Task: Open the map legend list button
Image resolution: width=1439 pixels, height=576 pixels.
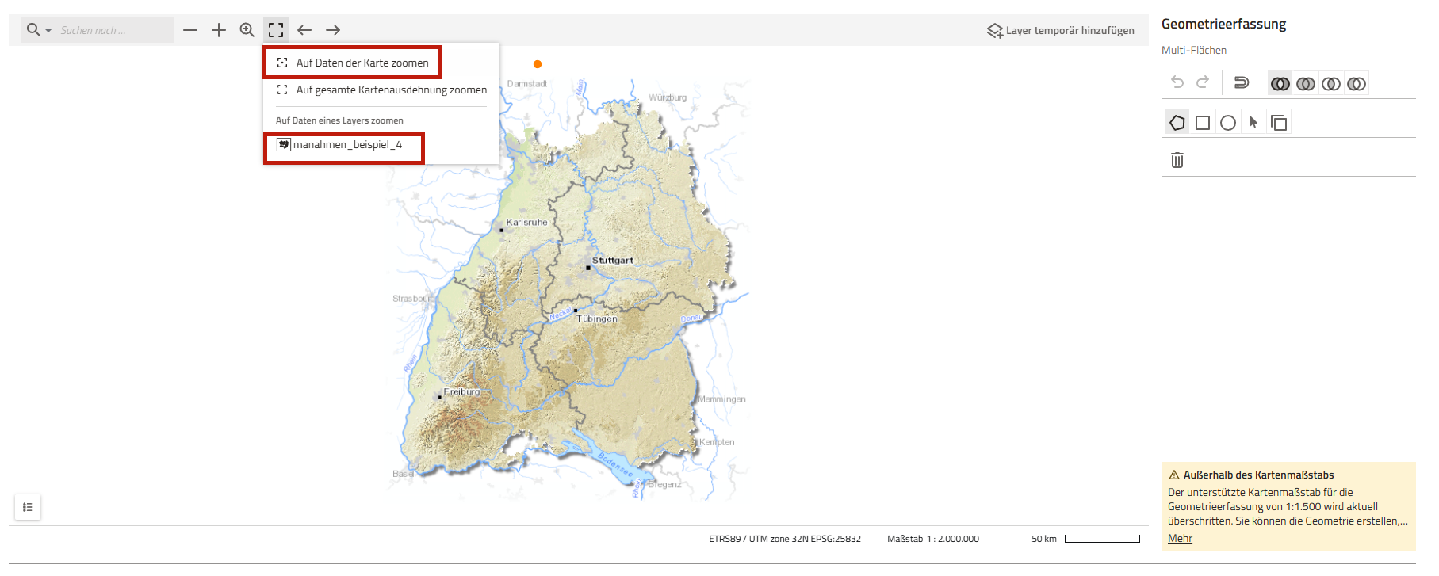Action: click(28, 507)
